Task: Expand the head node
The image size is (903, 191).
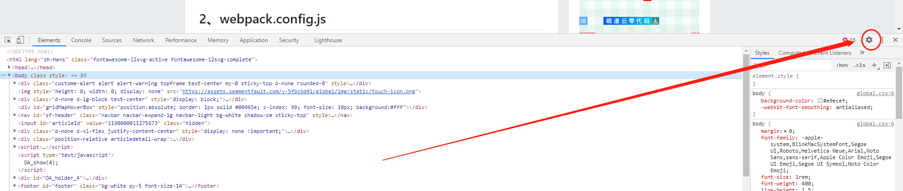Action: coord(9,67)
